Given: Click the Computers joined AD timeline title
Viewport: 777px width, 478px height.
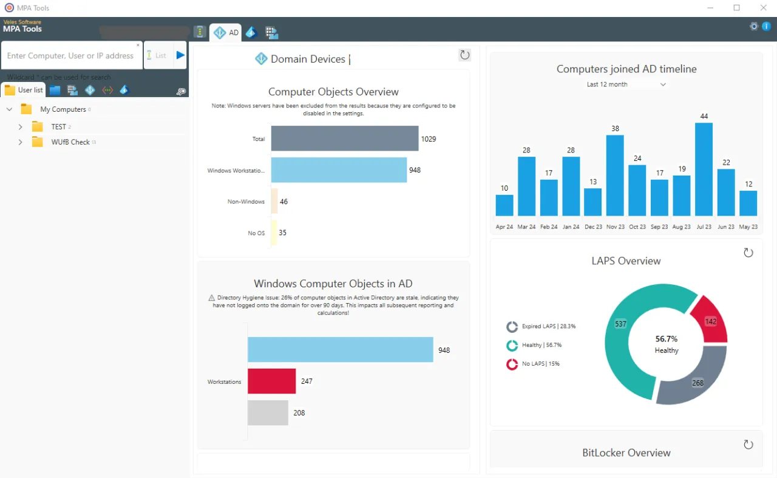Looking at the screenshot, I should pyautogui.click(x=626, y=69).
